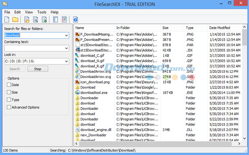Click the scroll up arrow of results

244,27
